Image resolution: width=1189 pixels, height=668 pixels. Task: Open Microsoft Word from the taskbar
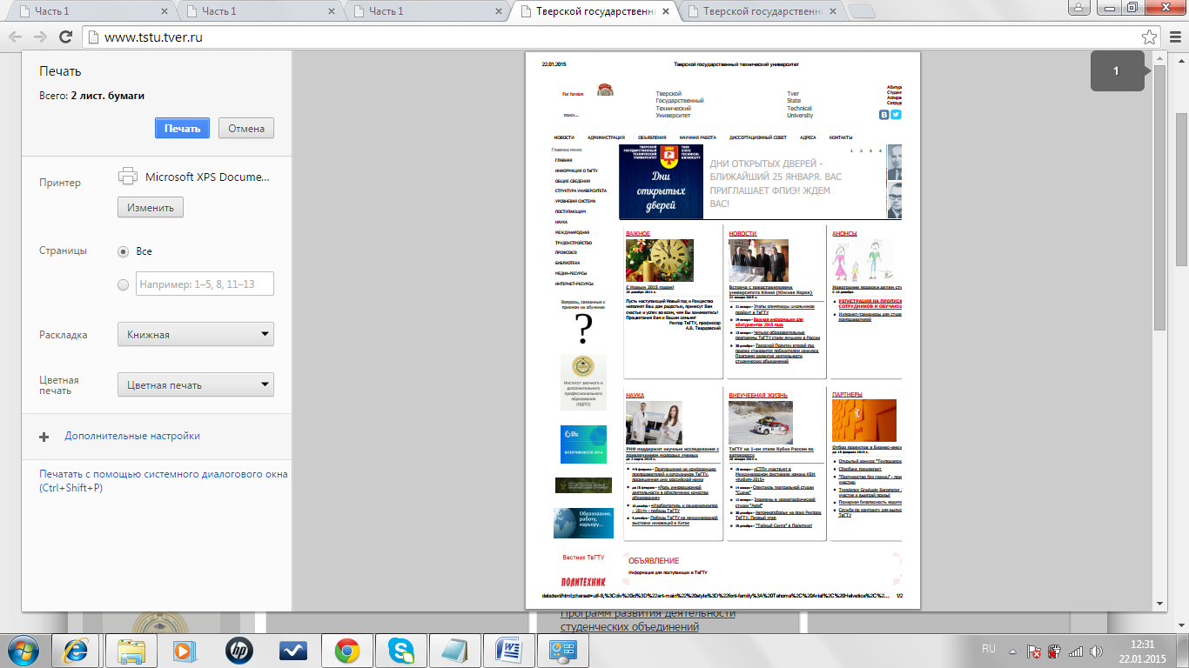point(509,650)
